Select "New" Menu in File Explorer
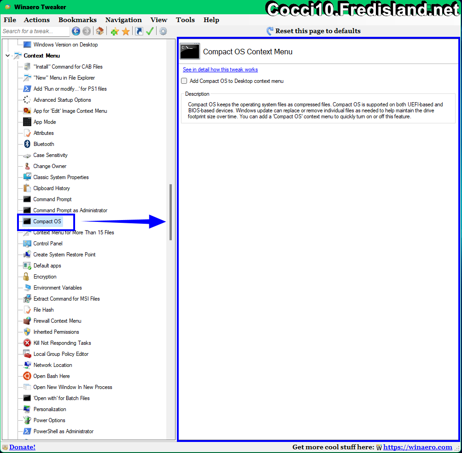This screenshot has height=453, width=462. (64, 78)
